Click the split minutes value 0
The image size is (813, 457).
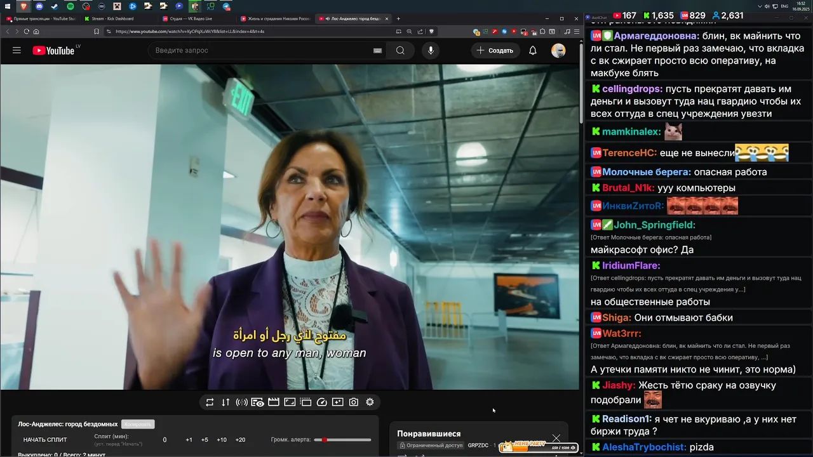point(165,440)
